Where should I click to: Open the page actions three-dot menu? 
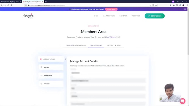pyautogui.click(x=150, y=5)
